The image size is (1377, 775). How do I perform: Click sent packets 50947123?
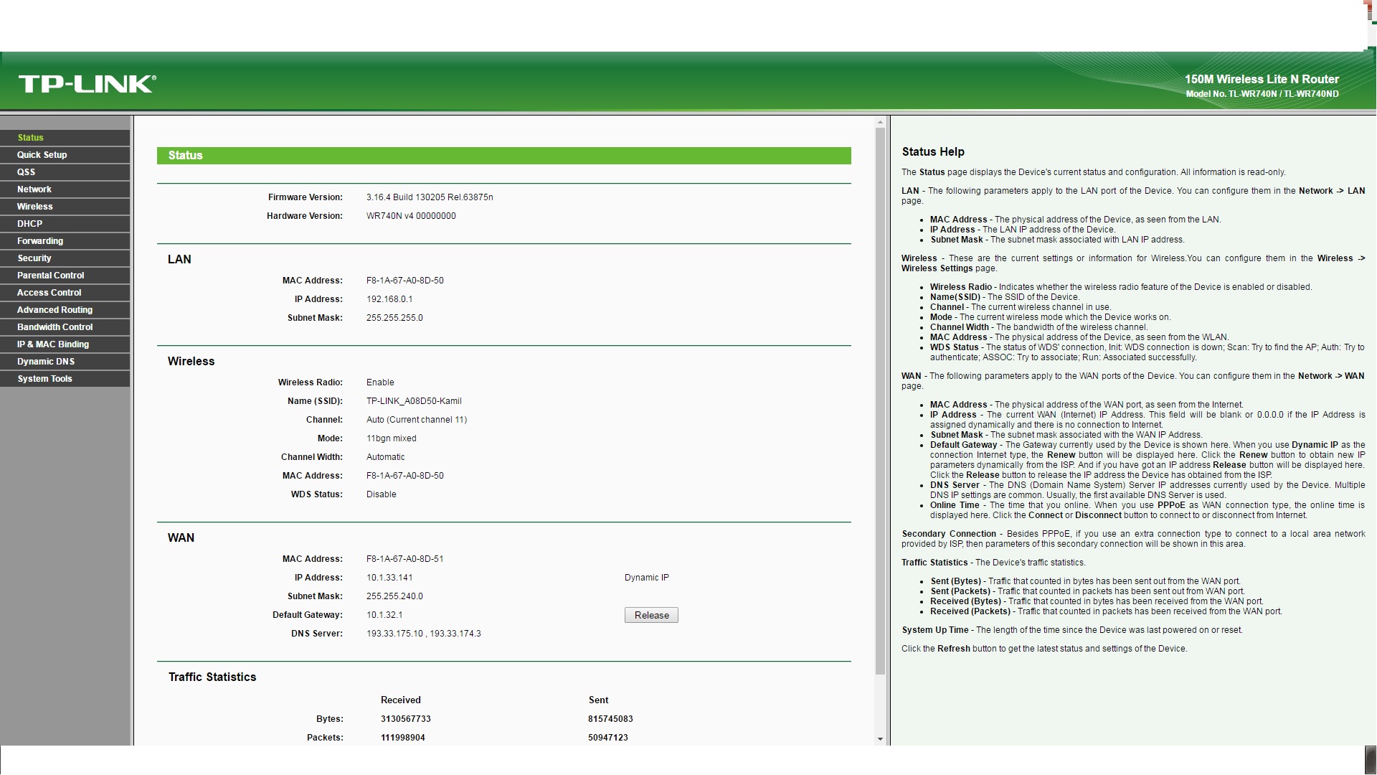point(608,738)
